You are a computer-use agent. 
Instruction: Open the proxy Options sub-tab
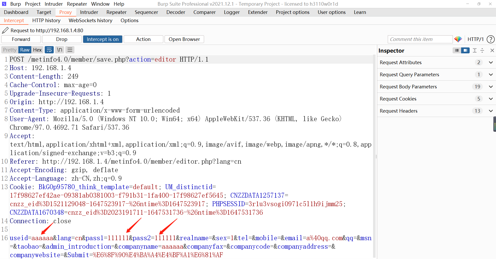[129, 20]
